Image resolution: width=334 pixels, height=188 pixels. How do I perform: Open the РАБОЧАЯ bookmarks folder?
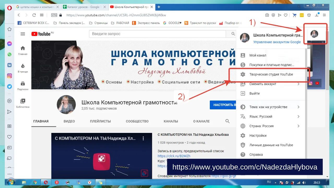pyautogui.click(x=120, y=23)
